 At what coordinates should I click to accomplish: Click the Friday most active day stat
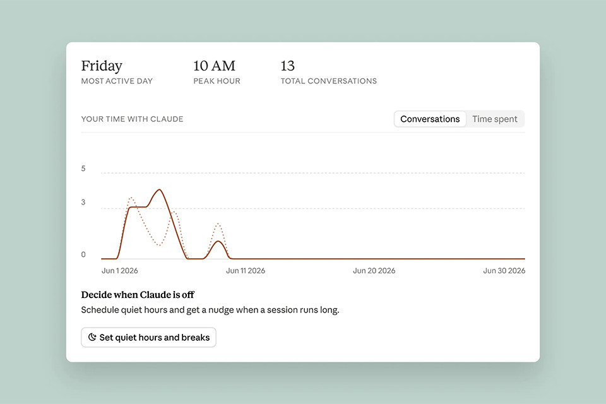coord(102,66)
